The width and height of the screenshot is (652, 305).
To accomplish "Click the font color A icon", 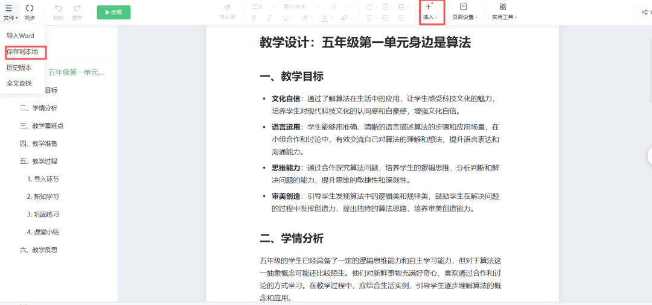I will coord(324,18).
